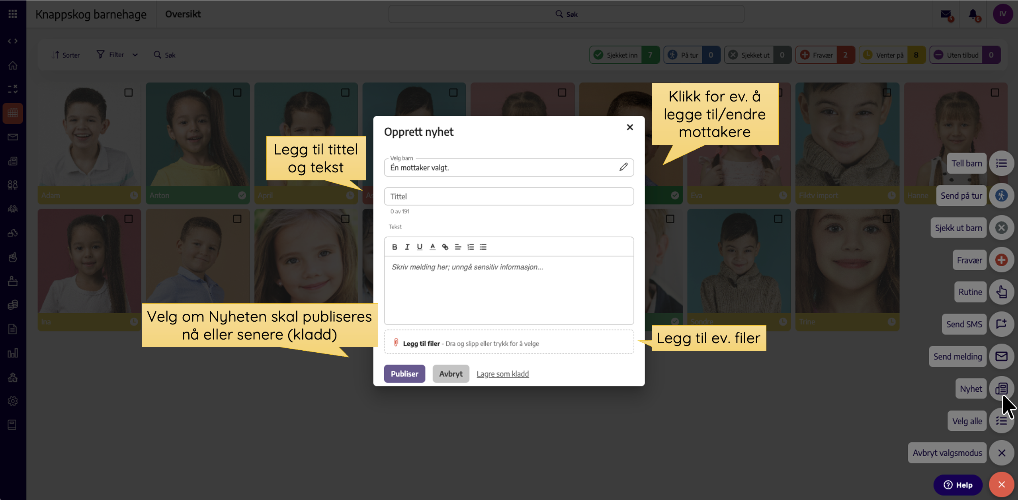
Task: Open the home icon in sidebar
Action: click(13, 65)
